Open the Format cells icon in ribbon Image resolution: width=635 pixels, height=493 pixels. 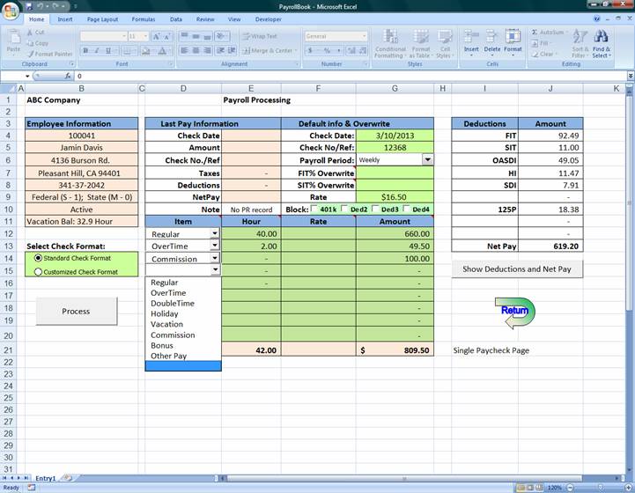click(x=513, y=38)
